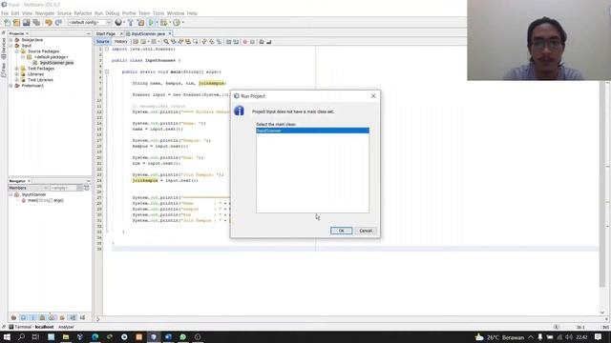This screenshot has height=343, width=611.
Task: Click Cancel in Run Project dialog
Action: click(366, 231)
